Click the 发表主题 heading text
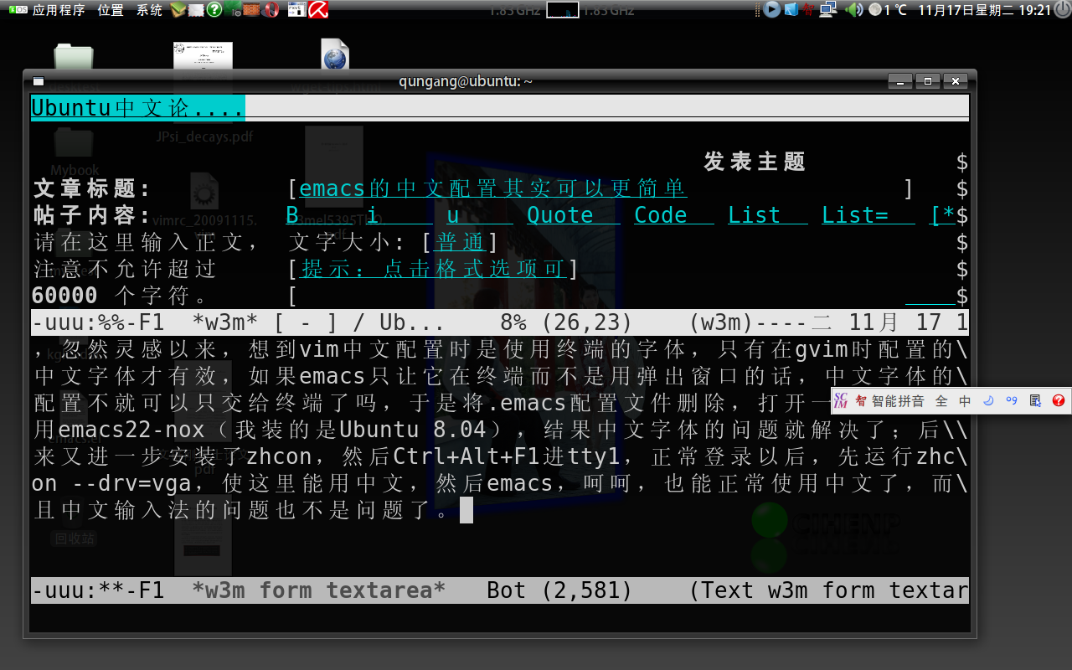This screenshot has width=1072, height=670. (755, 162)
